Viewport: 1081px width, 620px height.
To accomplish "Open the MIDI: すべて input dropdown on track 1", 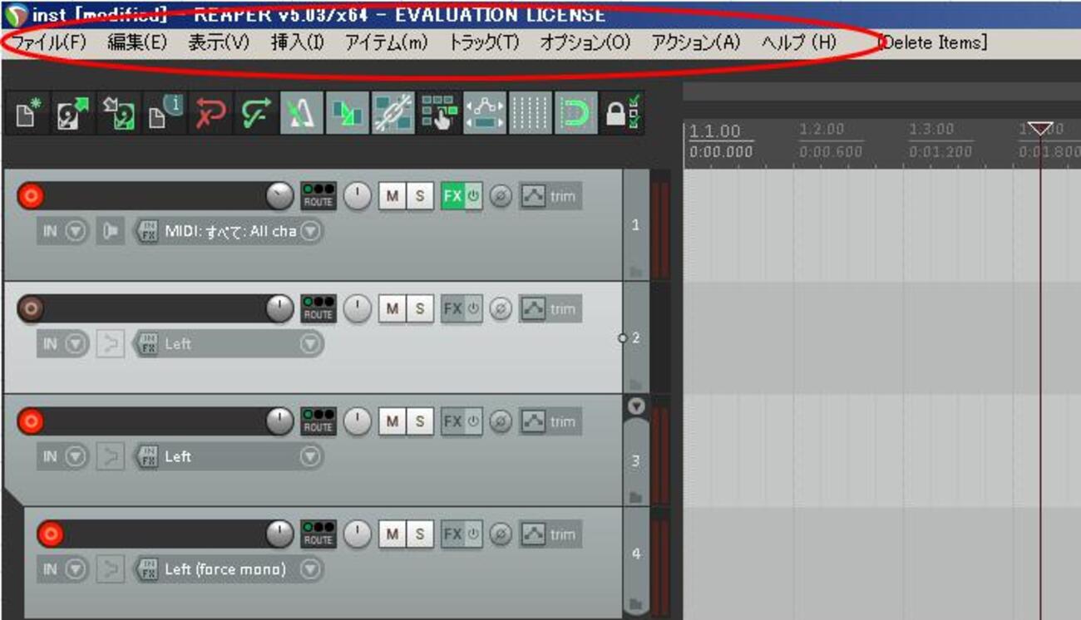I will point(310,232).
